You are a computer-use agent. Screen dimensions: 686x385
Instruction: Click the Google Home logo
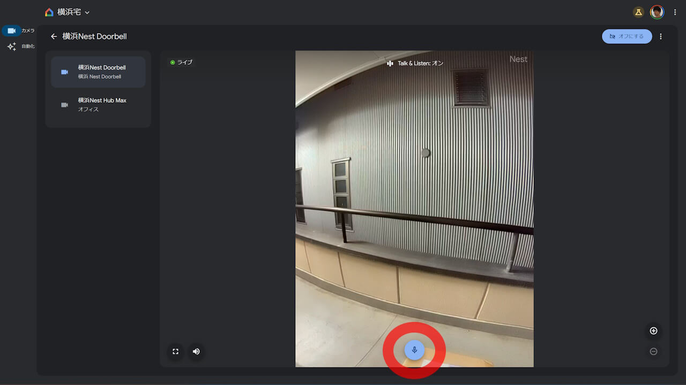pos(49,12)
